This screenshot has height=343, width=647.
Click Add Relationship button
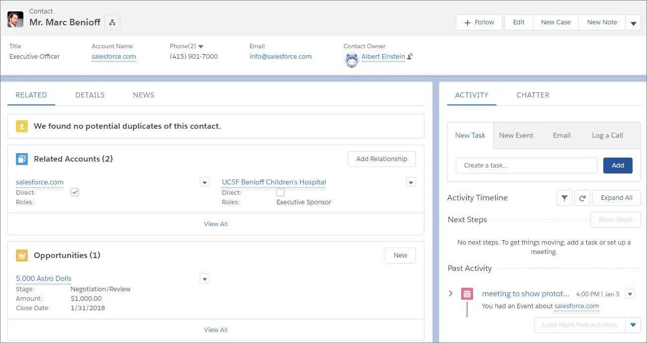click(382, 159)
